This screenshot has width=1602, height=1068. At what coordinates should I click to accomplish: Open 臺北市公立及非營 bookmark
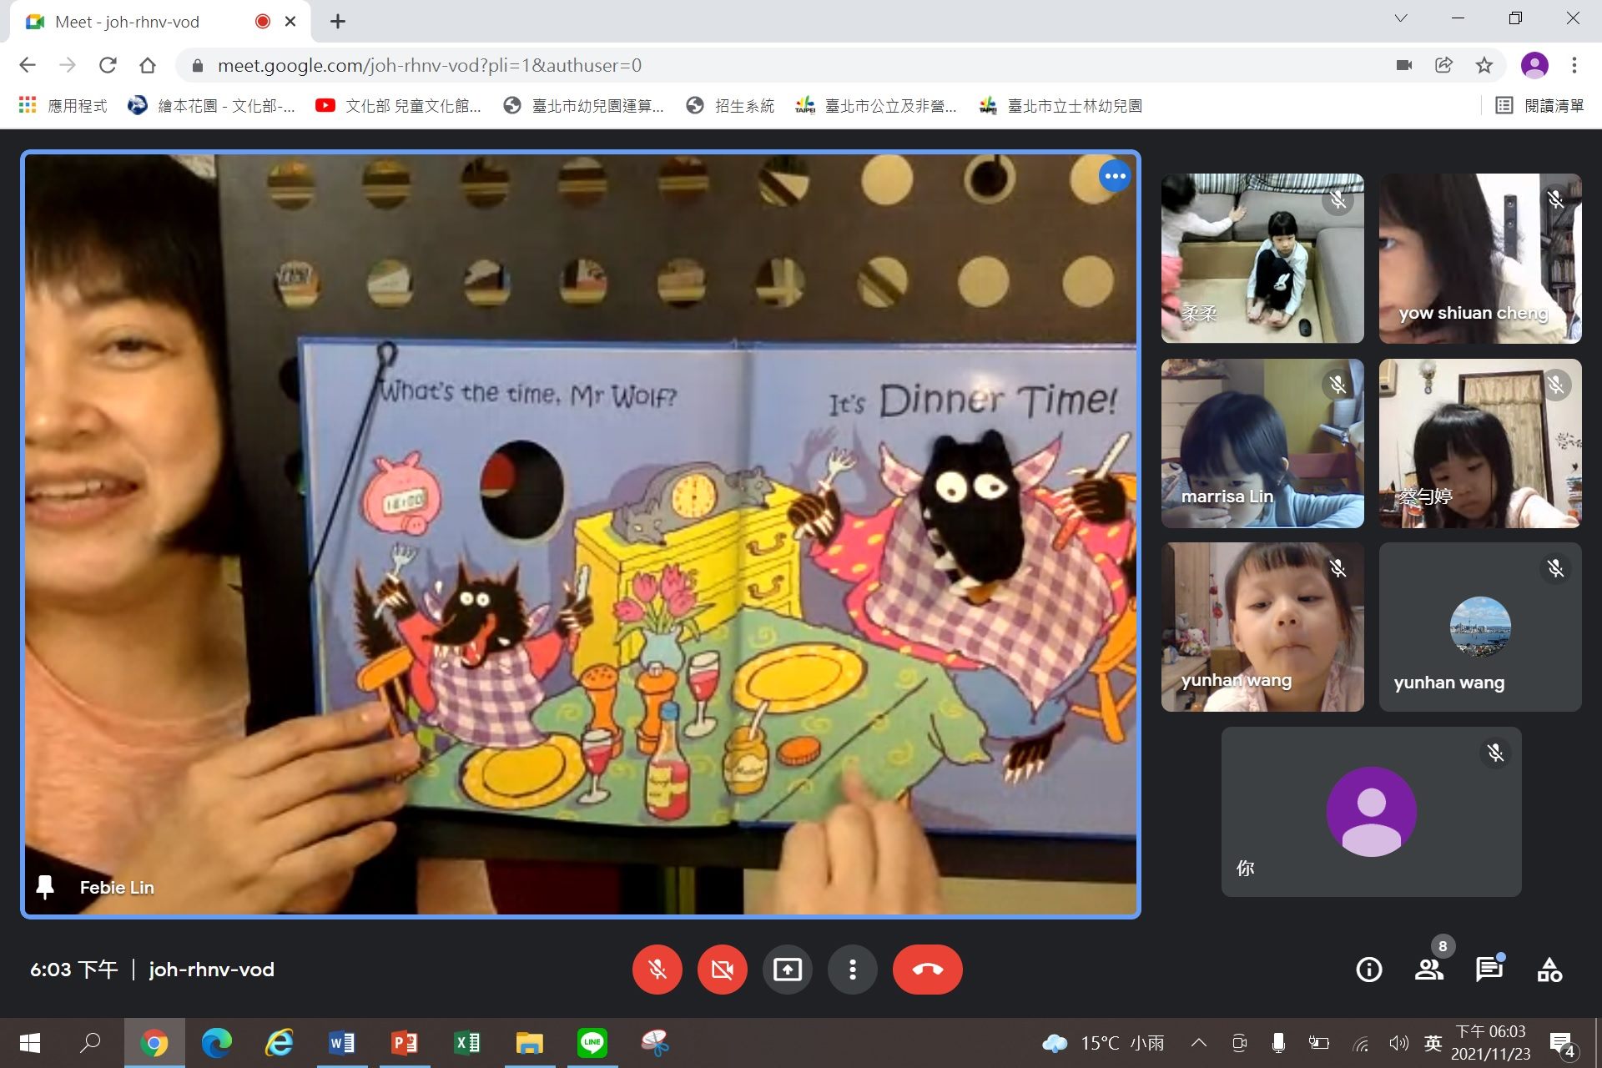click(876, 106)
